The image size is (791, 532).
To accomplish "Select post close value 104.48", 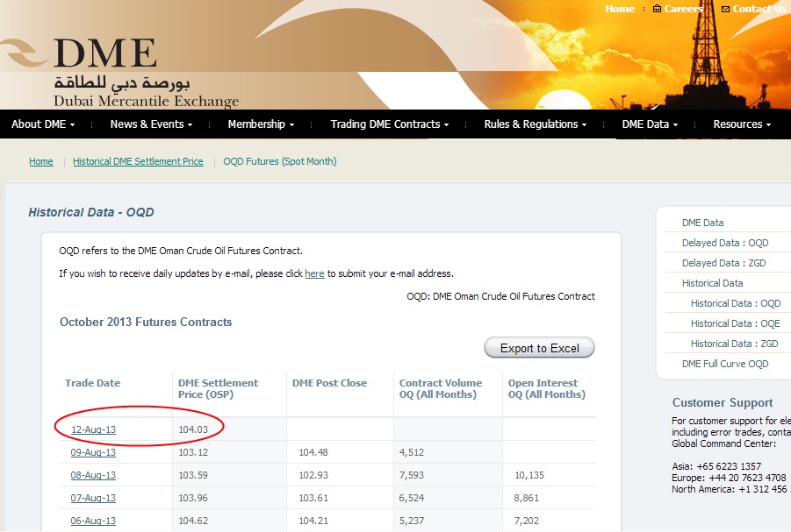I will pyautogui.click(x=313, y=452).
